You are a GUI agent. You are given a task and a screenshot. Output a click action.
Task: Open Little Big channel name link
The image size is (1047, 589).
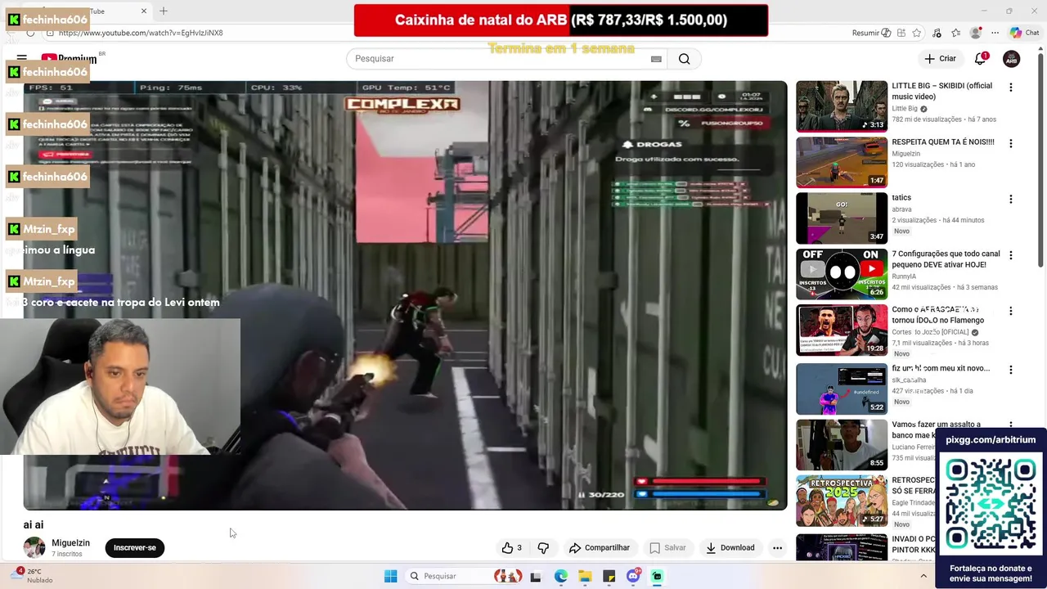(x=905, y=109)
